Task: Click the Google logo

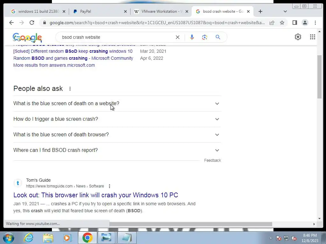Action: point(27,37)
